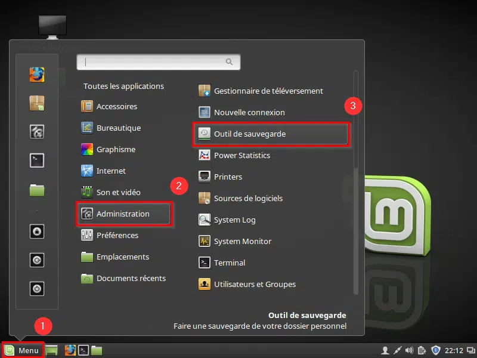Open file manager from the panel launcher
This screenshot has height=358, width=477.
point(97,350)
